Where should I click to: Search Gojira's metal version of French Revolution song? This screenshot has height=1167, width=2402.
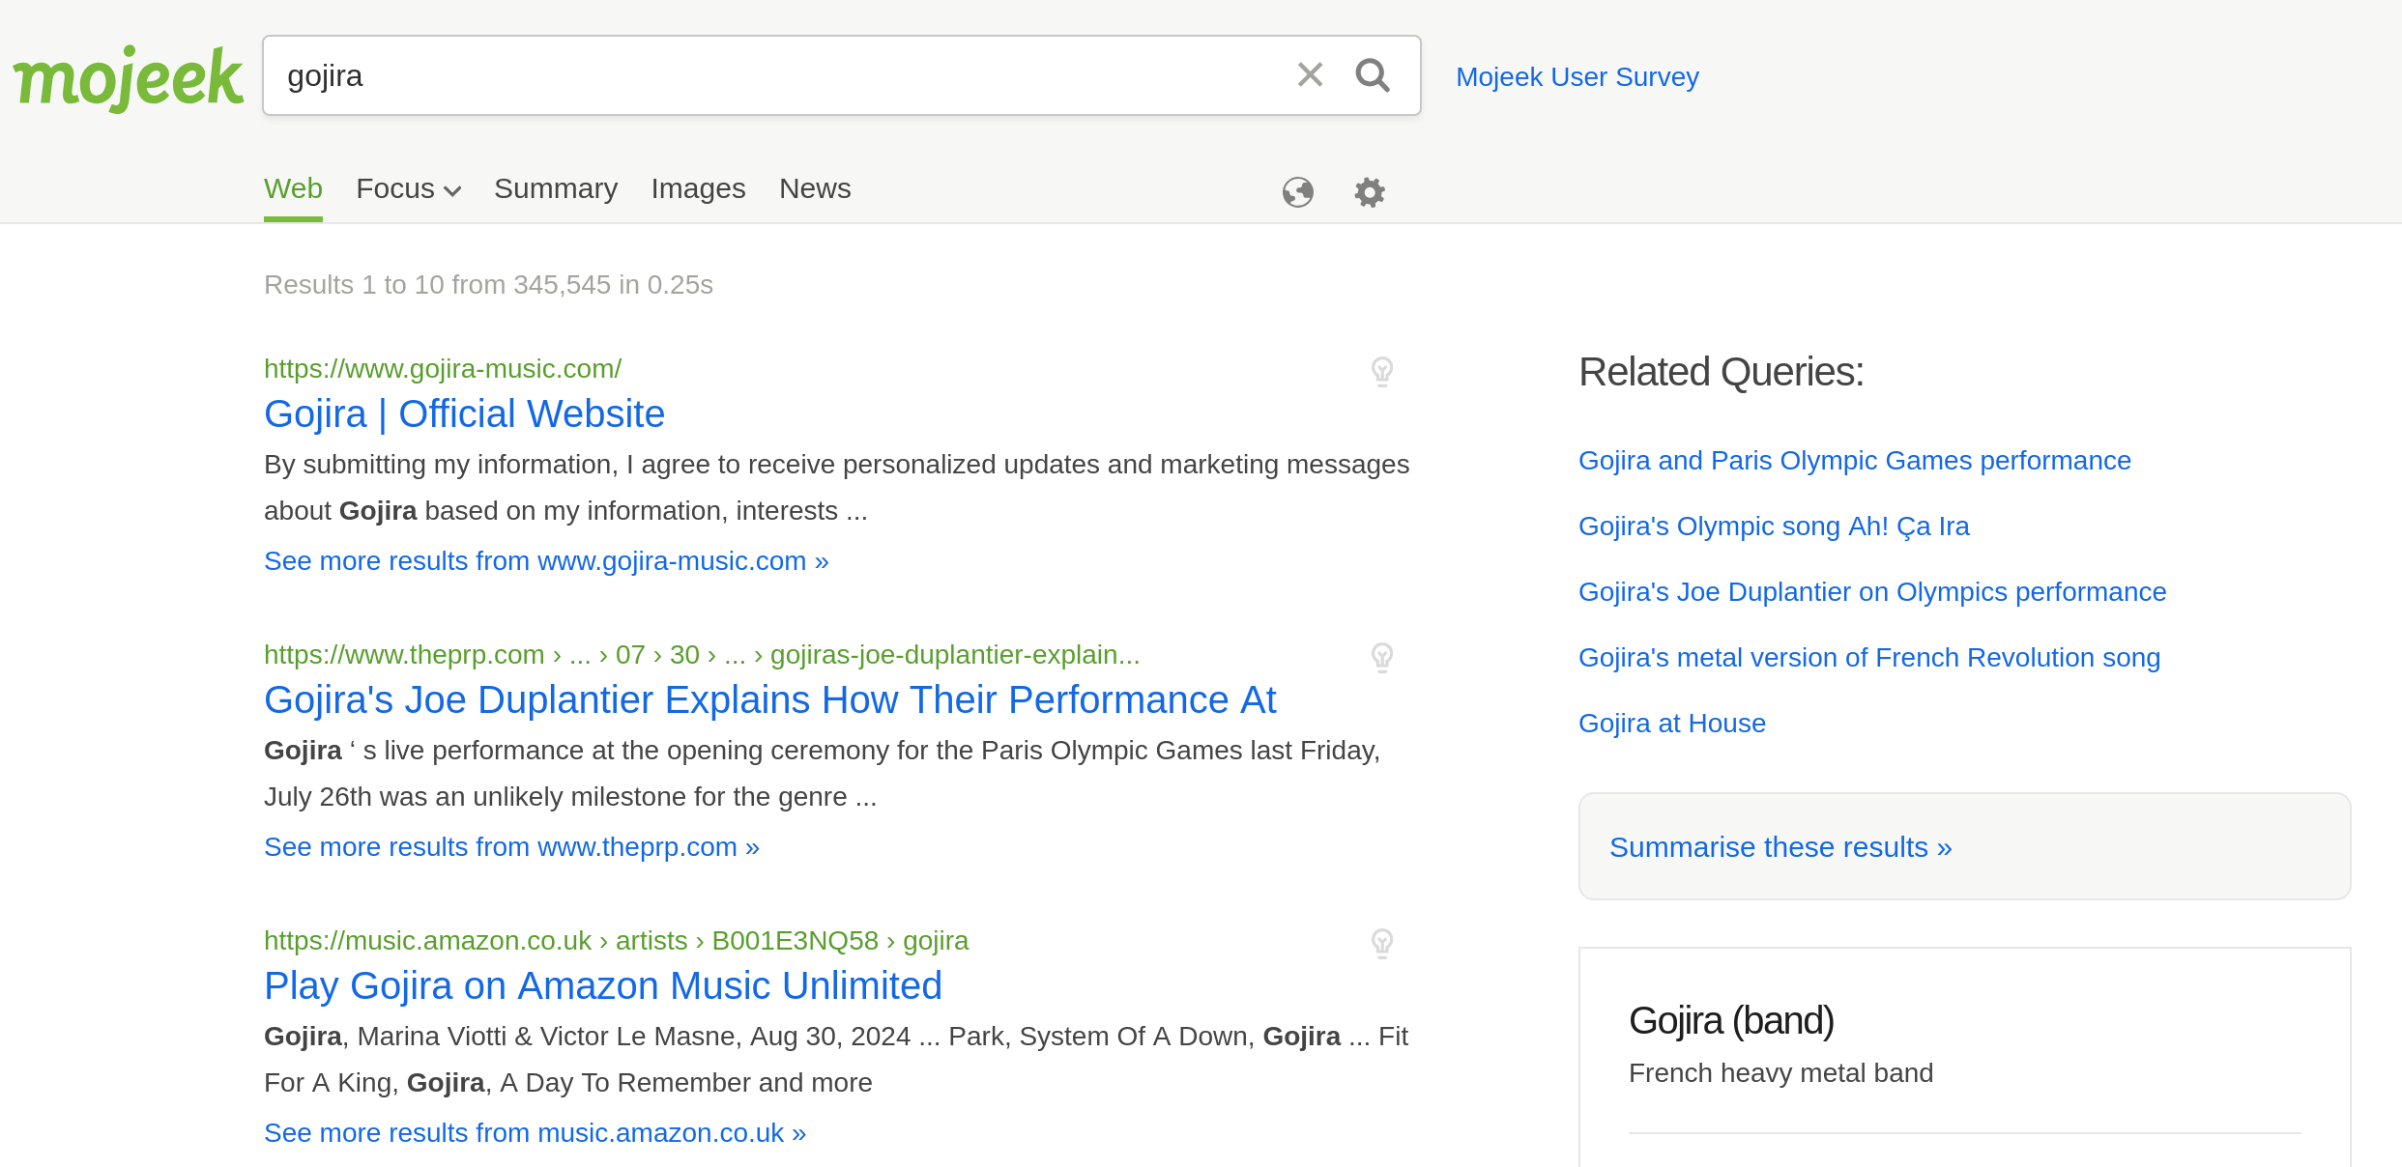pos(1868,658)
